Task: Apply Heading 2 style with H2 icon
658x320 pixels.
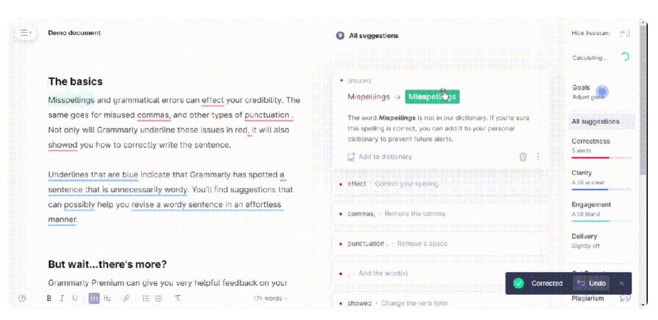Action: pos(107,299)
